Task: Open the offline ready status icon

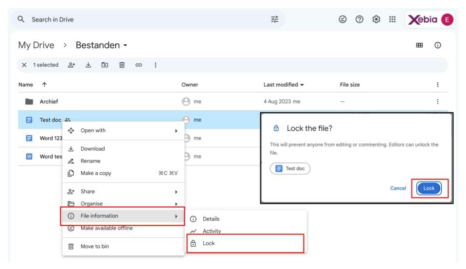Action: [x=342, y=19]
